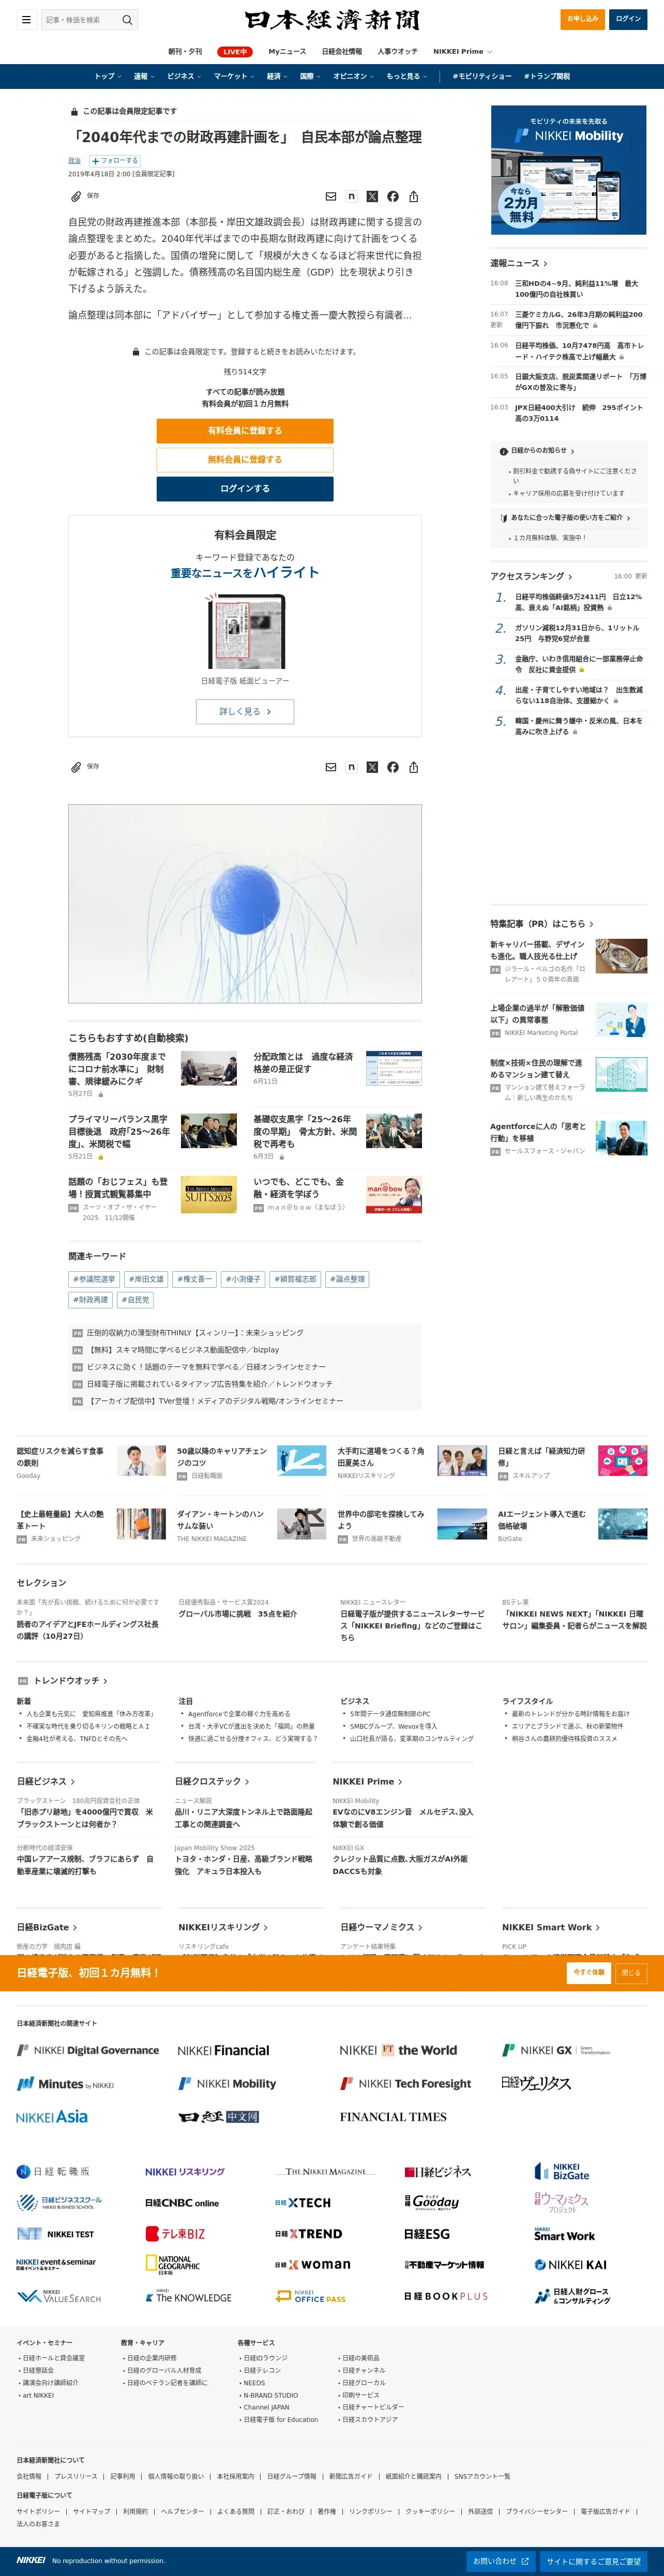Image resolution: width=664 pixels, height=2576 pixels.
Task: Click 無料会員に登録する button
Action: point(245,460)
